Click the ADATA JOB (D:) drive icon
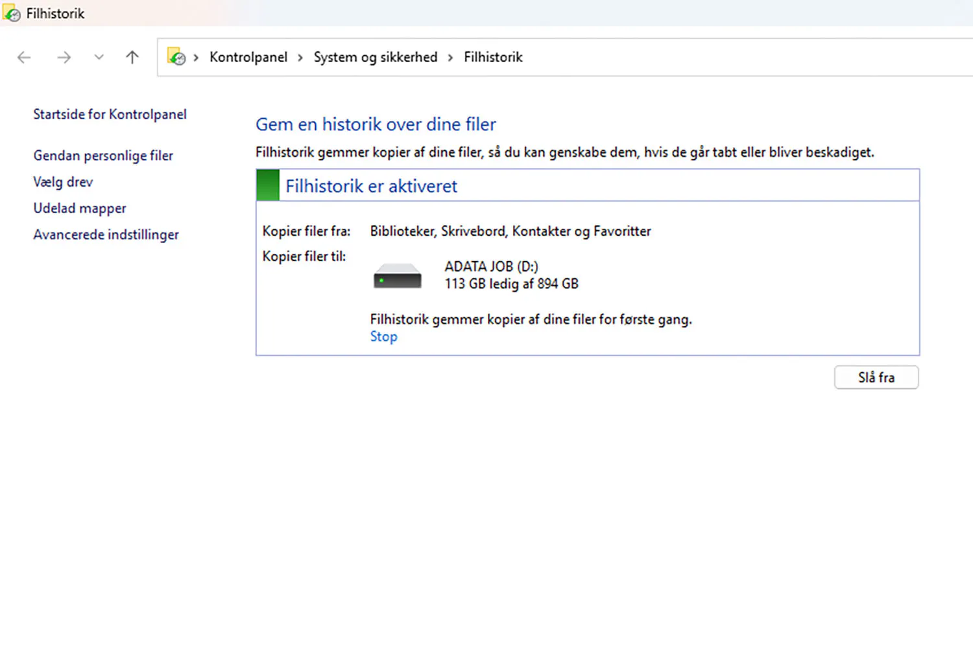This screenshot has width=973, height=648. [397, 276]
